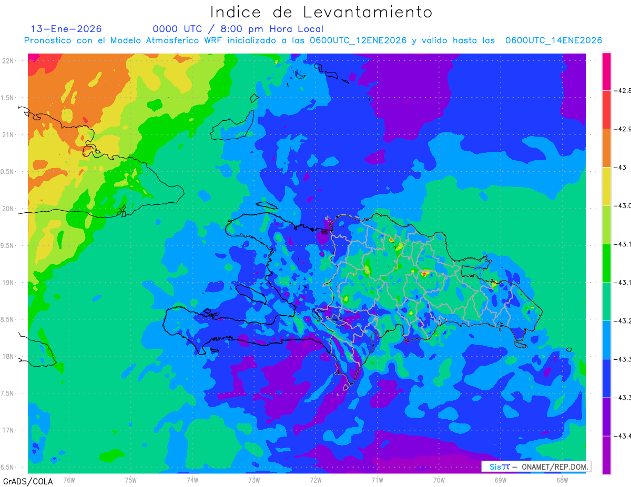This screenshot has width=631, height=487.
Task: Click the '69W' longitude label
Action: click(501, 480)
